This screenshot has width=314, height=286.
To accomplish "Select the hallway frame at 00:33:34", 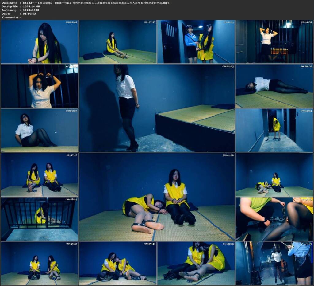I will pyautogui.click(x=274, y=130).
